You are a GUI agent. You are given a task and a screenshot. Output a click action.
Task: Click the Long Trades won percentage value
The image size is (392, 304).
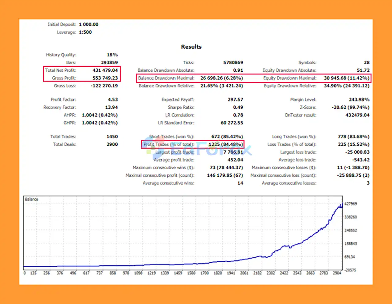click(353, 137)
